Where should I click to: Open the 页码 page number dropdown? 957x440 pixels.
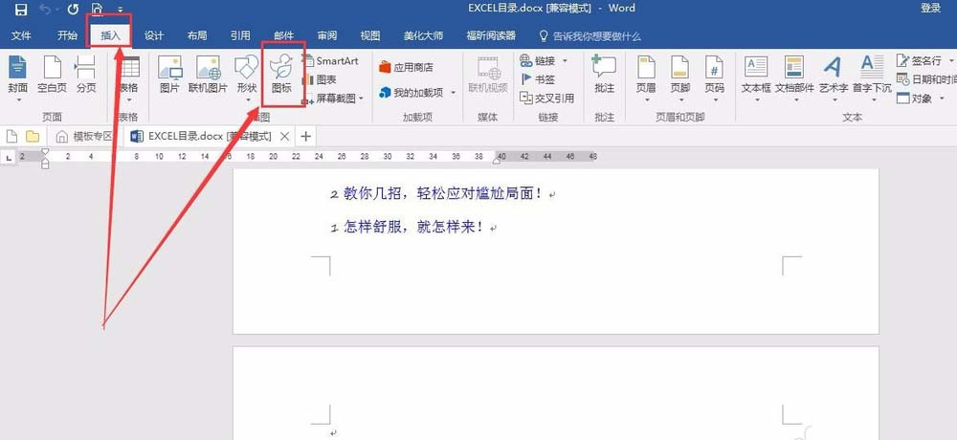coord(714,78)
